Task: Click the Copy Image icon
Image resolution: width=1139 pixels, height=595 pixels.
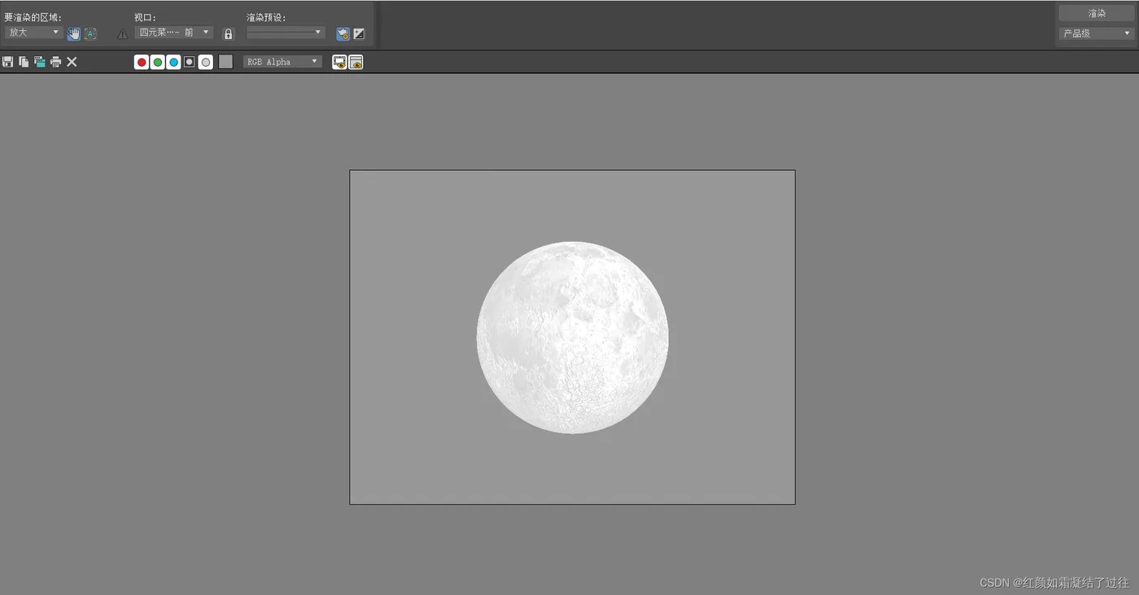Action: (24, 62)
